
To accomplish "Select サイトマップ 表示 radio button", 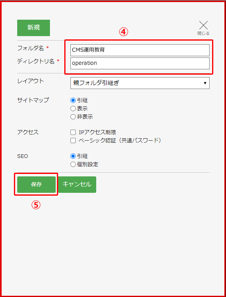I will [x=73, y=109].
